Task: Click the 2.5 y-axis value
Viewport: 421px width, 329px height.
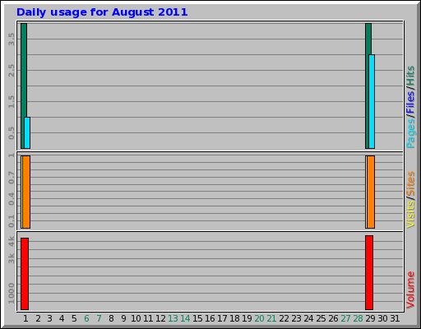Action: point(12,71)
